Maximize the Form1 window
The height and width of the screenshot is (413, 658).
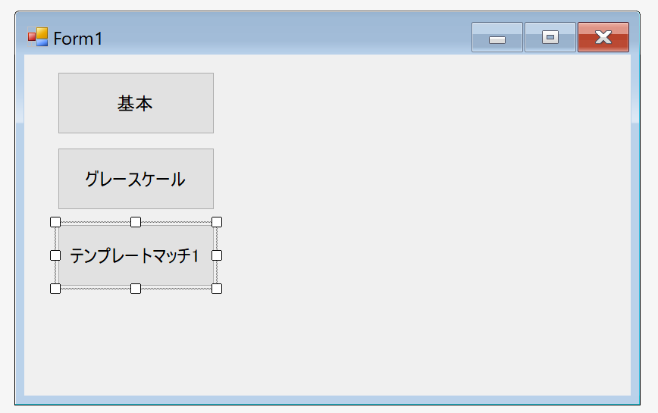click(x=550, y=37)
